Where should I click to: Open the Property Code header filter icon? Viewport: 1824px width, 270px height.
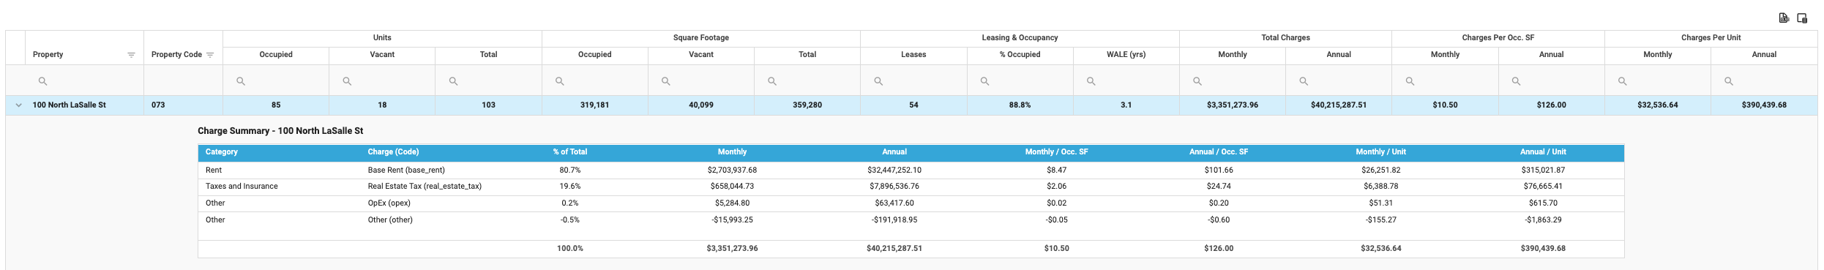(x=210, y=55)
